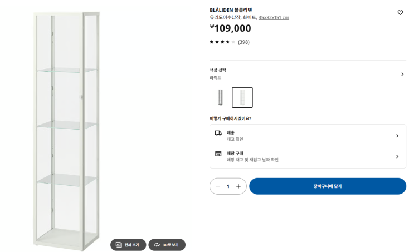Click the store icon beside 매장 구매

tap(218, 154)
